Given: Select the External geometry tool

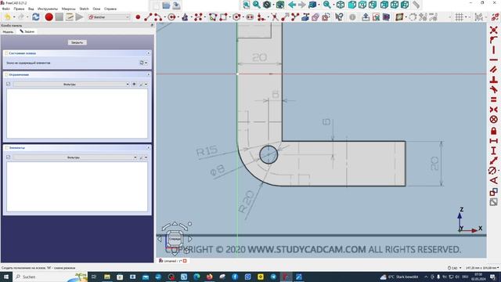Looking at the screenshot, I should pos(305,17).
